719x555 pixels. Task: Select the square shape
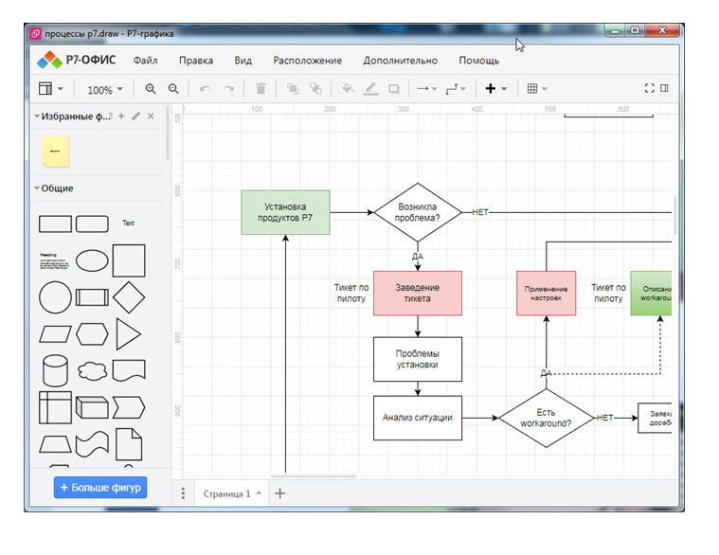129,260
